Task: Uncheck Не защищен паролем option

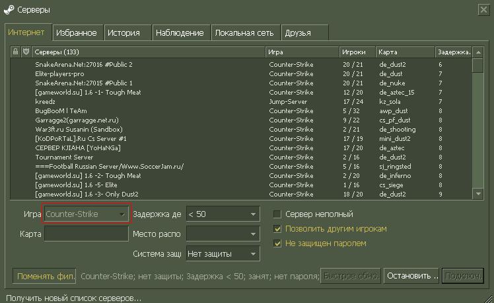Action: click(x=277, y=243)
